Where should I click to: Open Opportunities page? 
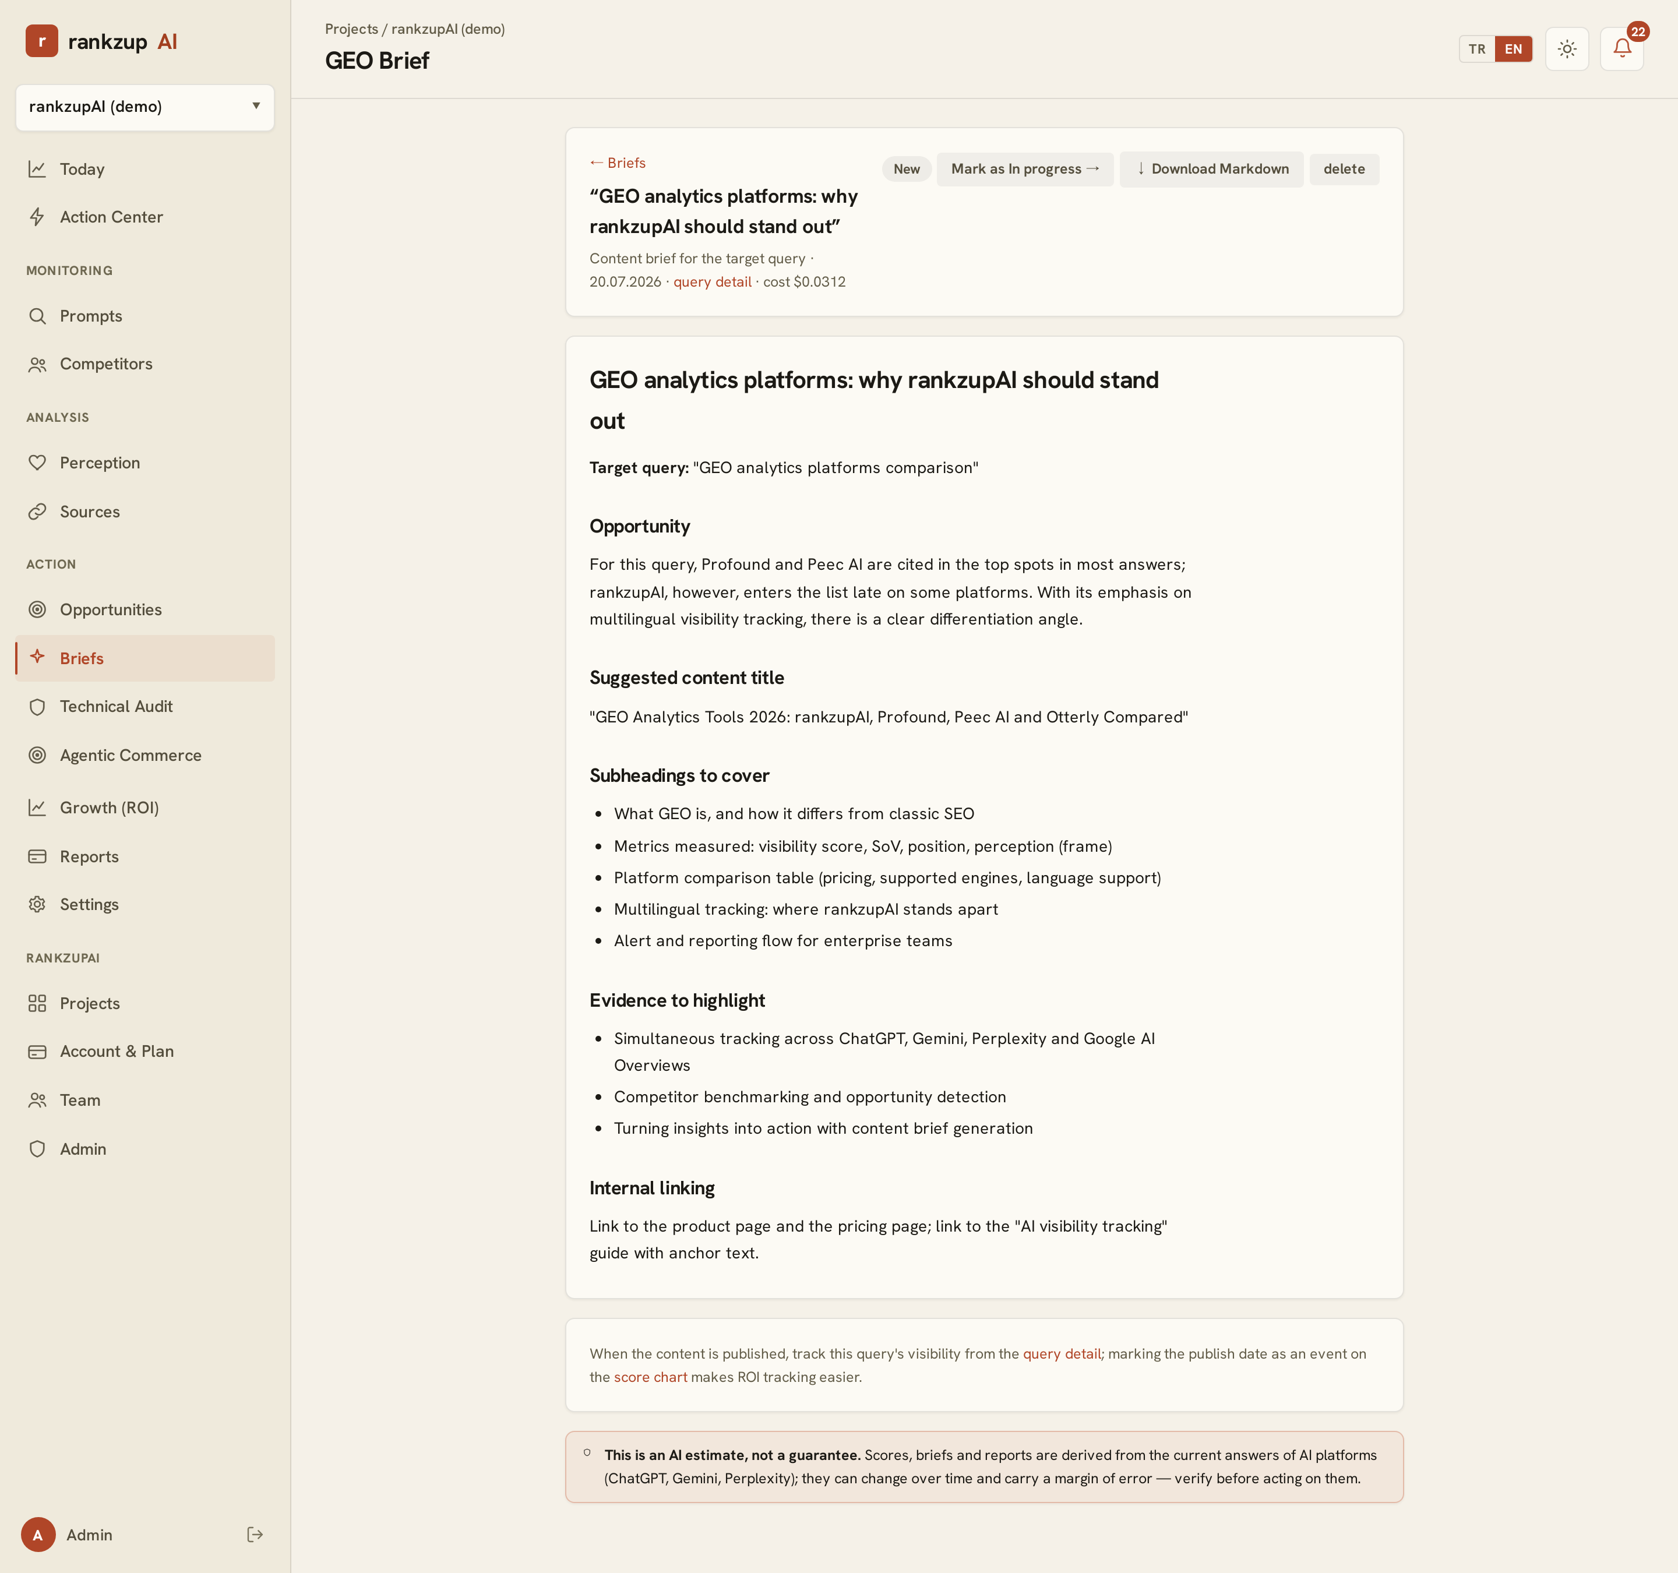coord(144,609)
